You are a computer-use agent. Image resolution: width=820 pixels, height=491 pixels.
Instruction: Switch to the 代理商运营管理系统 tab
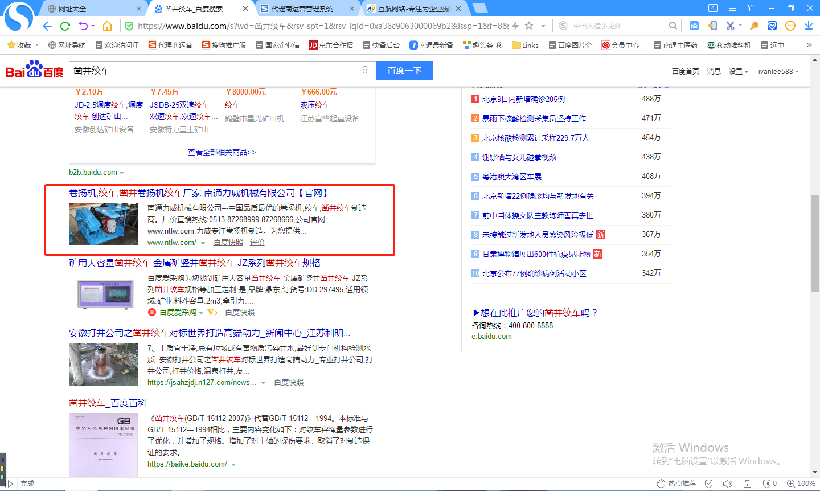coord(302,9)
